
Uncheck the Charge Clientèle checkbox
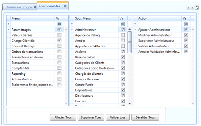[x=59, y=41]
